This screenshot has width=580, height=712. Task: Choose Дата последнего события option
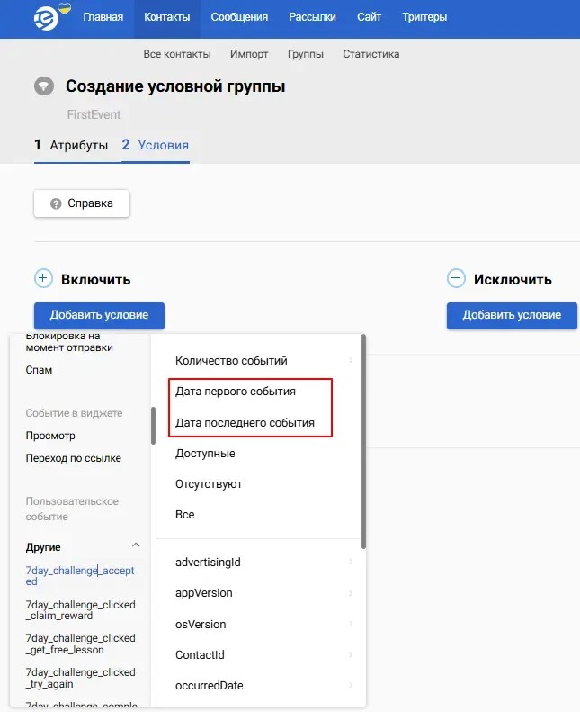pos(245,422)
